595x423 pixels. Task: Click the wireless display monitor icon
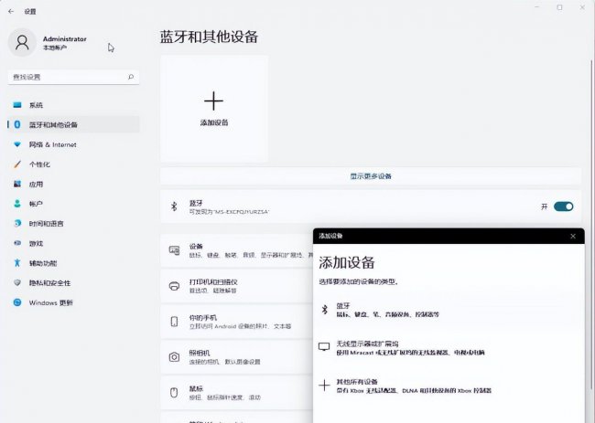coord(324,346)
